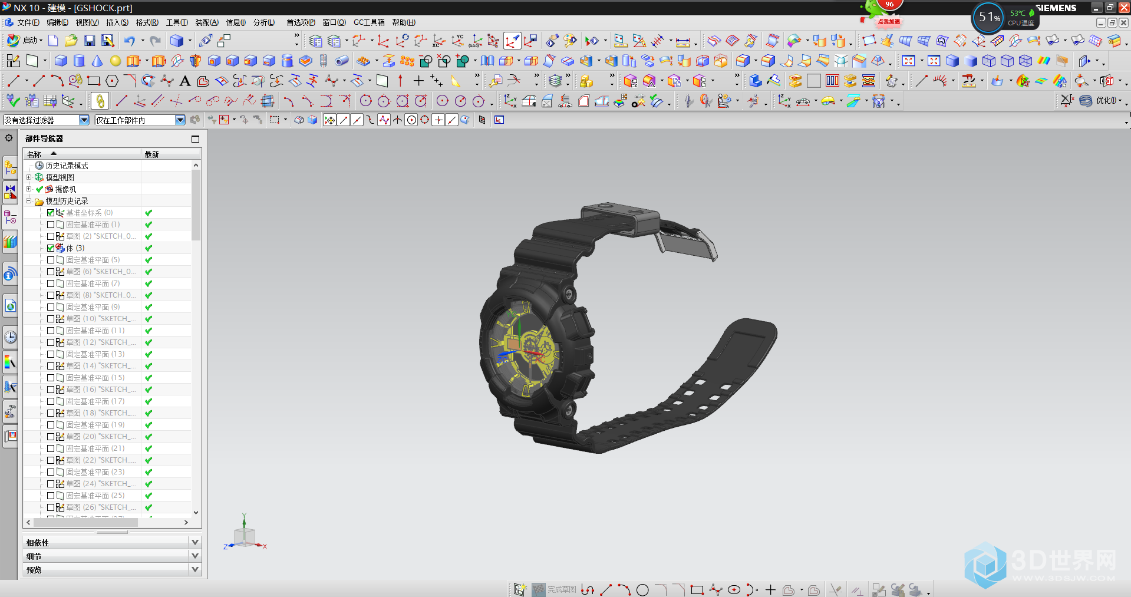Select the Cone primitive tool
Viewport: 1131px width, 597px height.
click(97, 61)
